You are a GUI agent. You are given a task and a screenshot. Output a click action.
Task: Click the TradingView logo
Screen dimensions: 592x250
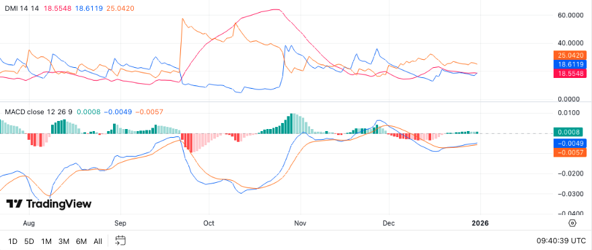pos(48,204)
